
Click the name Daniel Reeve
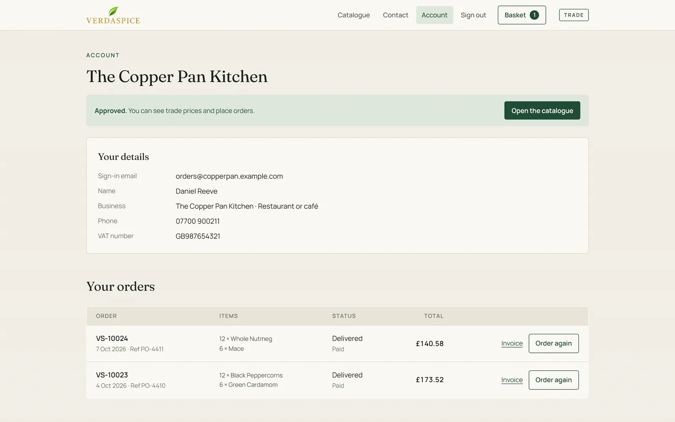pos(197,191)
